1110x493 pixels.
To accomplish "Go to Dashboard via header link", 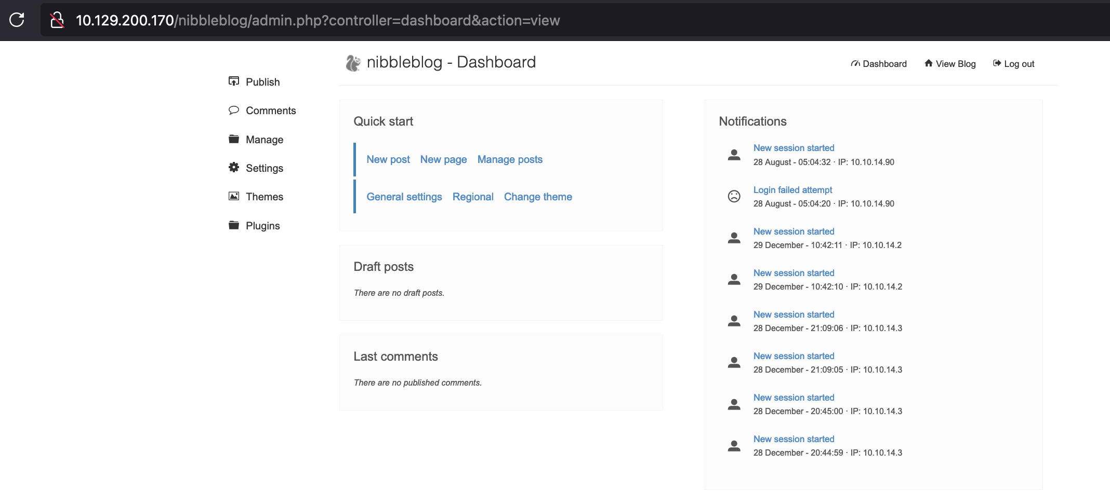I will pyautogui.click(x=884, y=64).
